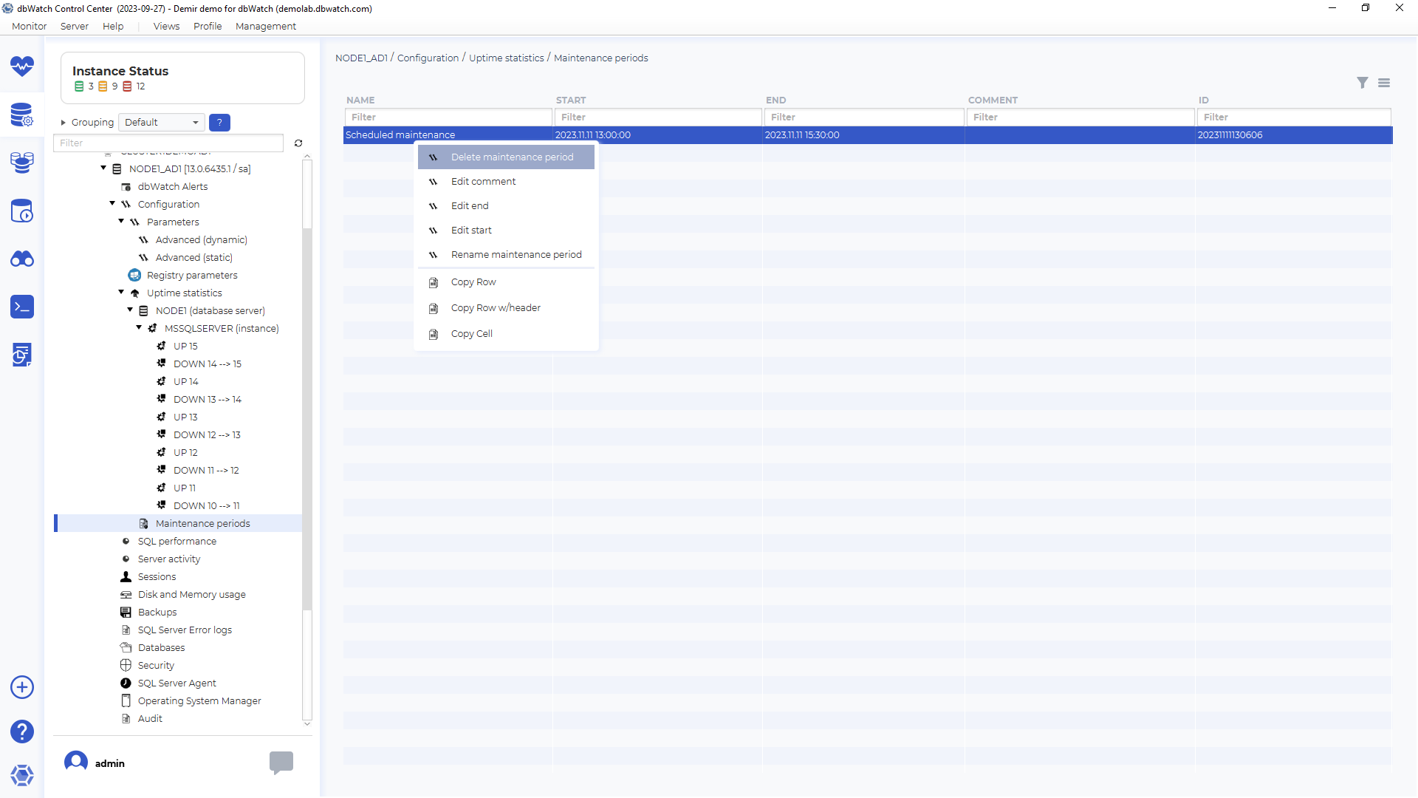This screenshot has height=798, width=1418.
Task: Click the refresh icon beside tree filter
Action: pos(298,143)
